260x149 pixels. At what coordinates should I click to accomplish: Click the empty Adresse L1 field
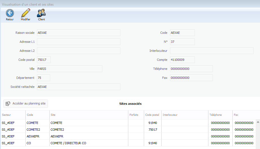[78, 42]
